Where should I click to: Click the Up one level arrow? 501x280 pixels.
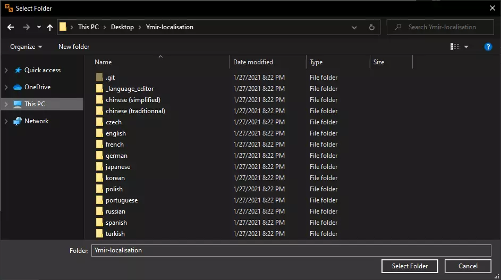(x=50, y=27)
